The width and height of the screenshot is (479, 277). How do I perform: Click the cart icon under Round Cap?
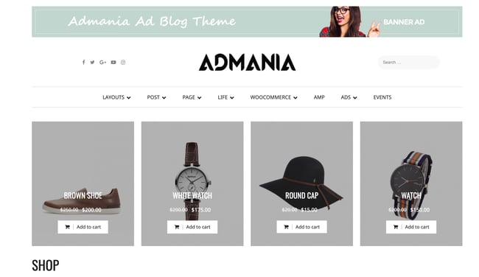click(286, 227)
